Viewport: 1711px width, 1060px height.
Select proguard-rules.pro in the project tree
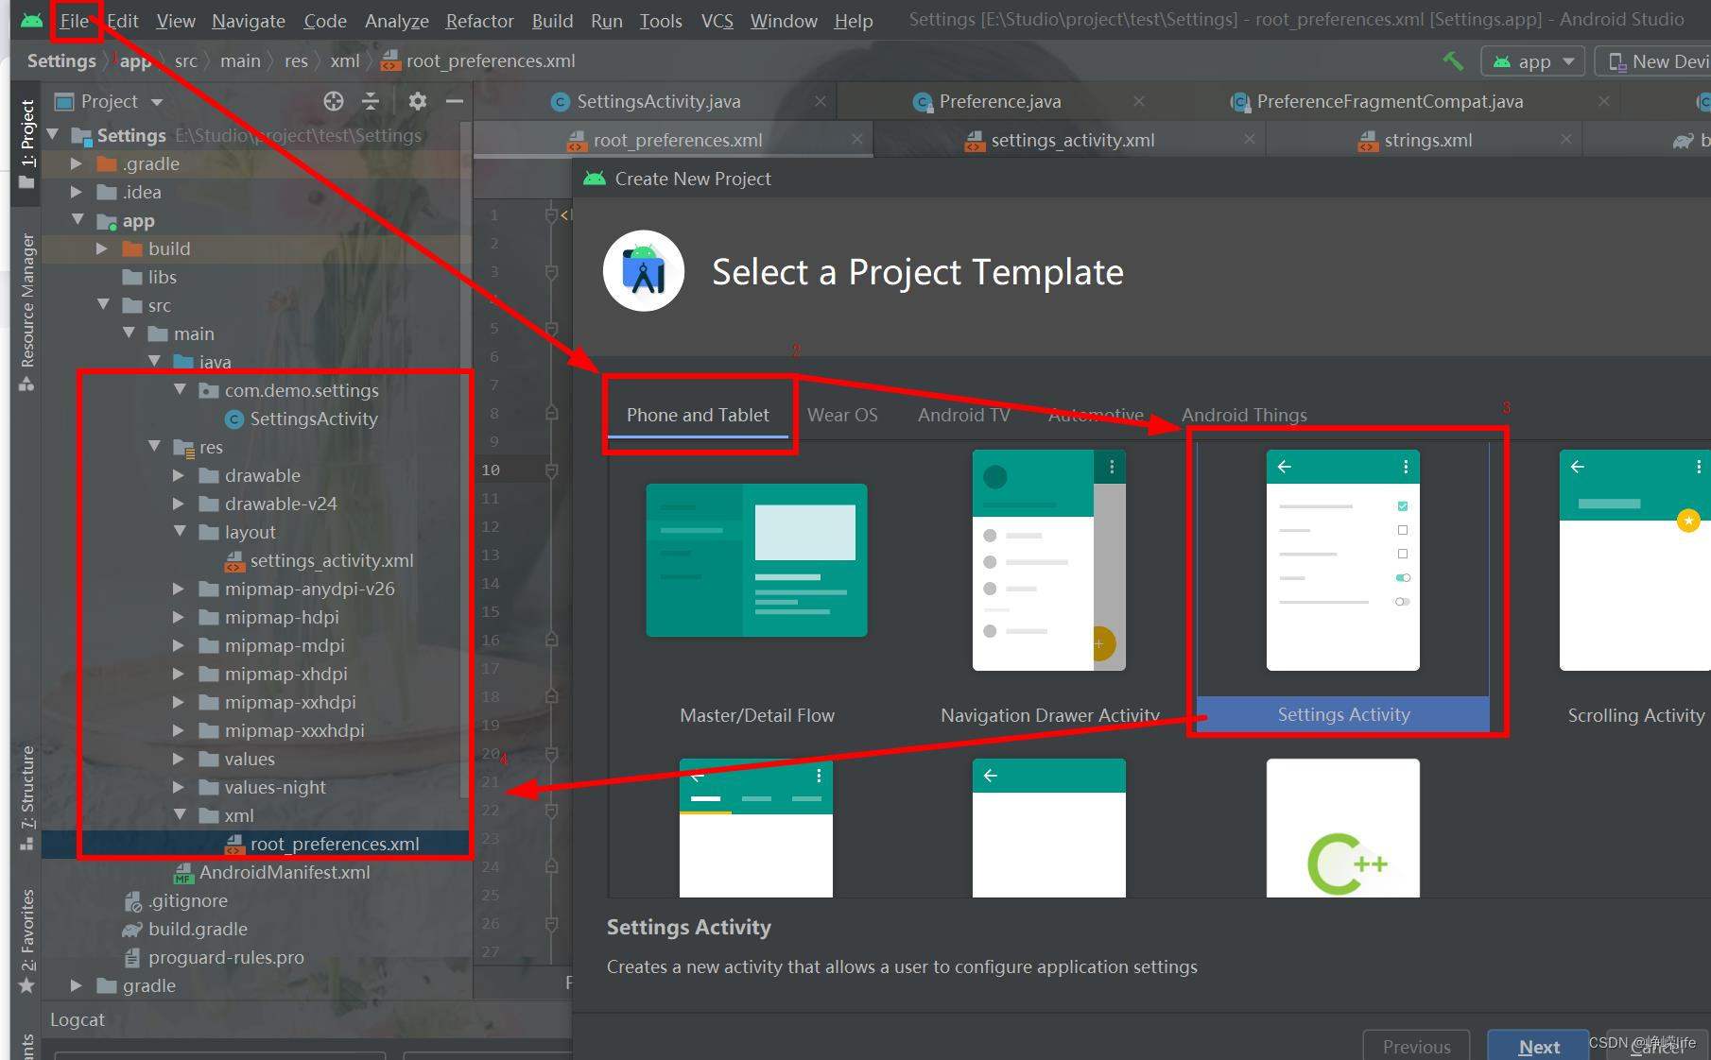tap(214, 957)
